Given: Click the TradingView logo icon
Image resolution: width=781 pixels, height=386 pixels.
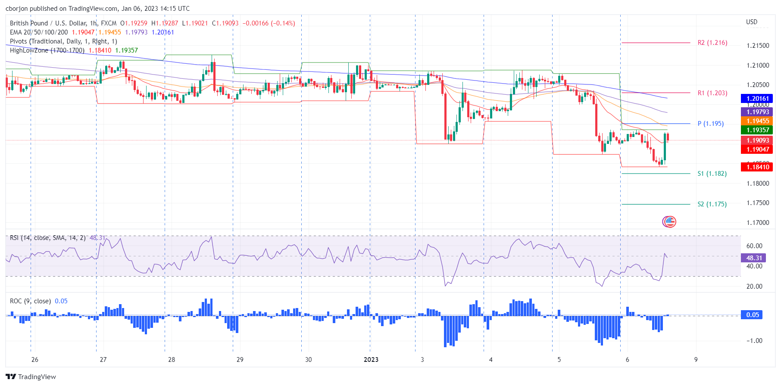Looking at the screenshot, I should (11, 377).
